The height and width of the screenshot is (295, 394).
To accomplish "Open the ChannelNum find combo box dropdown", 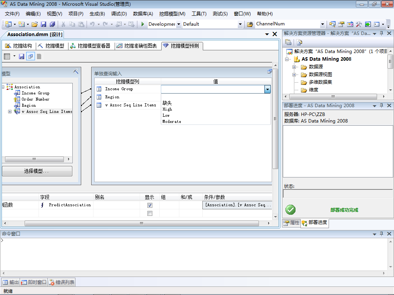I will coord(322,24).
